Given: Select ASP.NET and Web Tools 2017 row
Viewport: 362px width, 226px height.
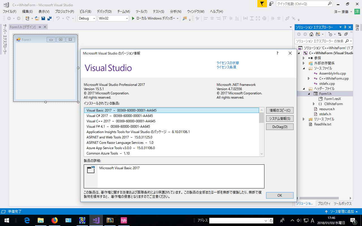Looking at the screenshot, I should [x=172, y=137].
